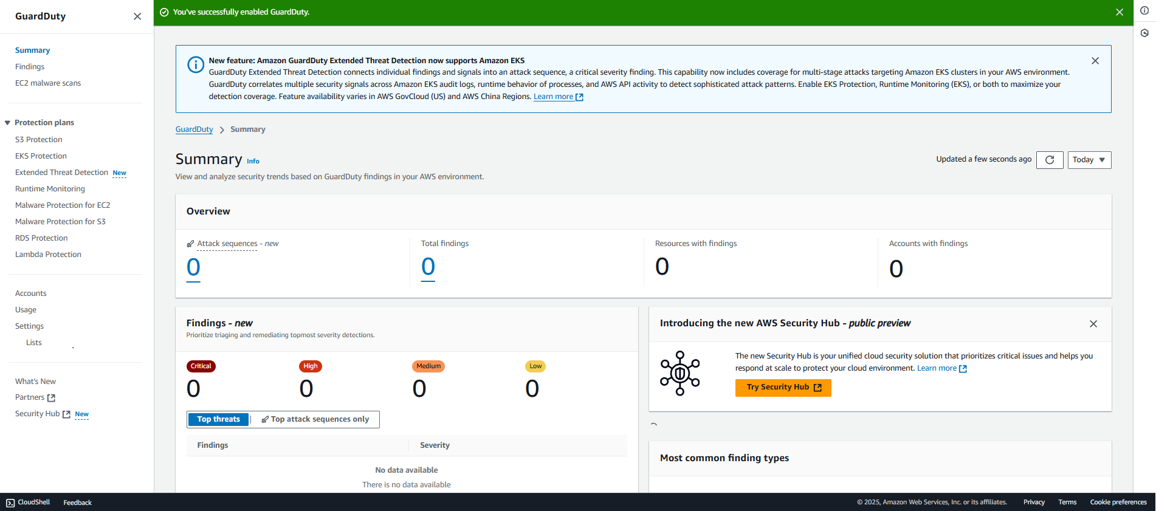The image size is (1156, 511).
Task: Click the Attack sequences label
Action: tap(227, 244)
